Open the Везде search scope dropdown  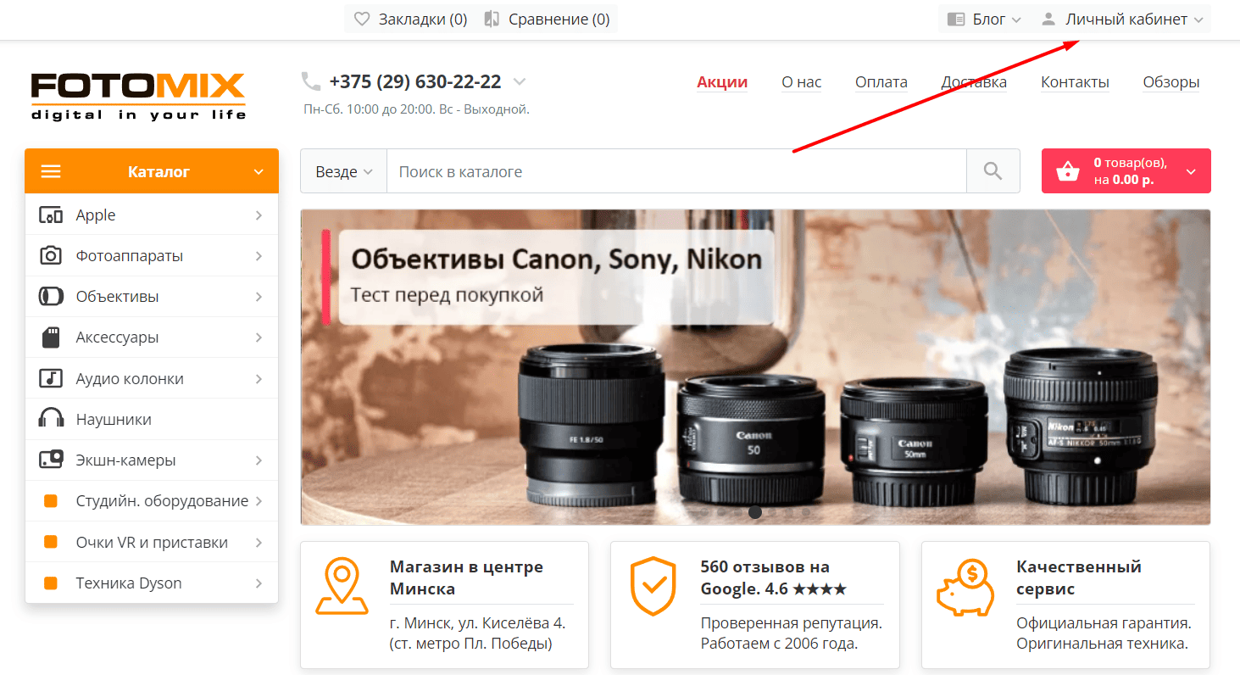[x=343, y=171]
